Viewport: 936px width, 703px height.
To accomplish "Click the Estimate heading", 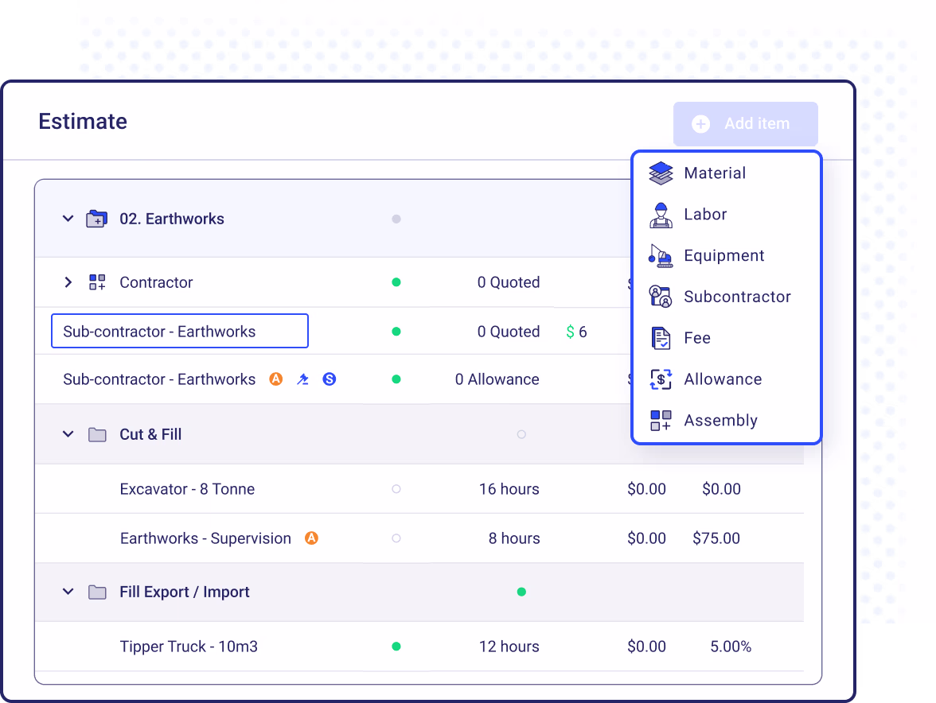I will tap(83, 121).
